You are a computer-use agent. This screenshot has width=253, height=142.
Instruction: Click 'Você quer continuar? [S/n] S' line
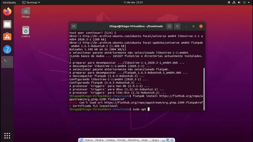(x=93, y=33)
